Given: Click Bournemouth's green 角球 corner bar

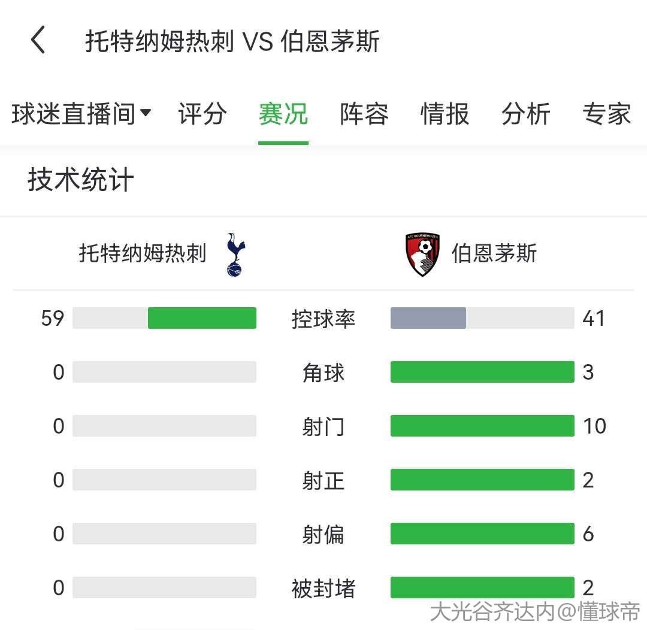Looking at the screenshot, I should 482,372.
